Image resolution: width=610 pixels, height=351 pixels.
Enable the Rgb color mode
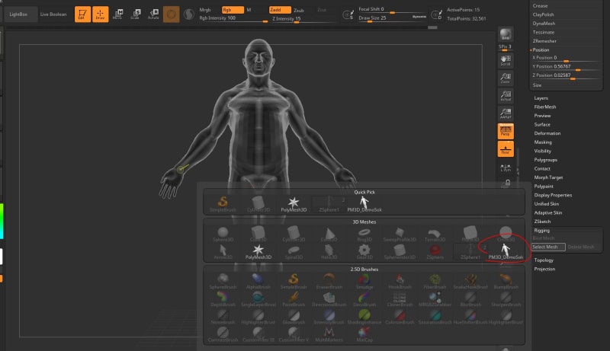tap(231, 10)
